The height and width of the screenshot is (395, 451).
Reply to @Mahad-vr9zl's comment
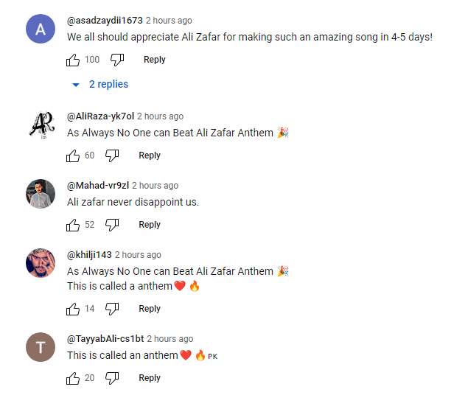[x=150, y=225]
